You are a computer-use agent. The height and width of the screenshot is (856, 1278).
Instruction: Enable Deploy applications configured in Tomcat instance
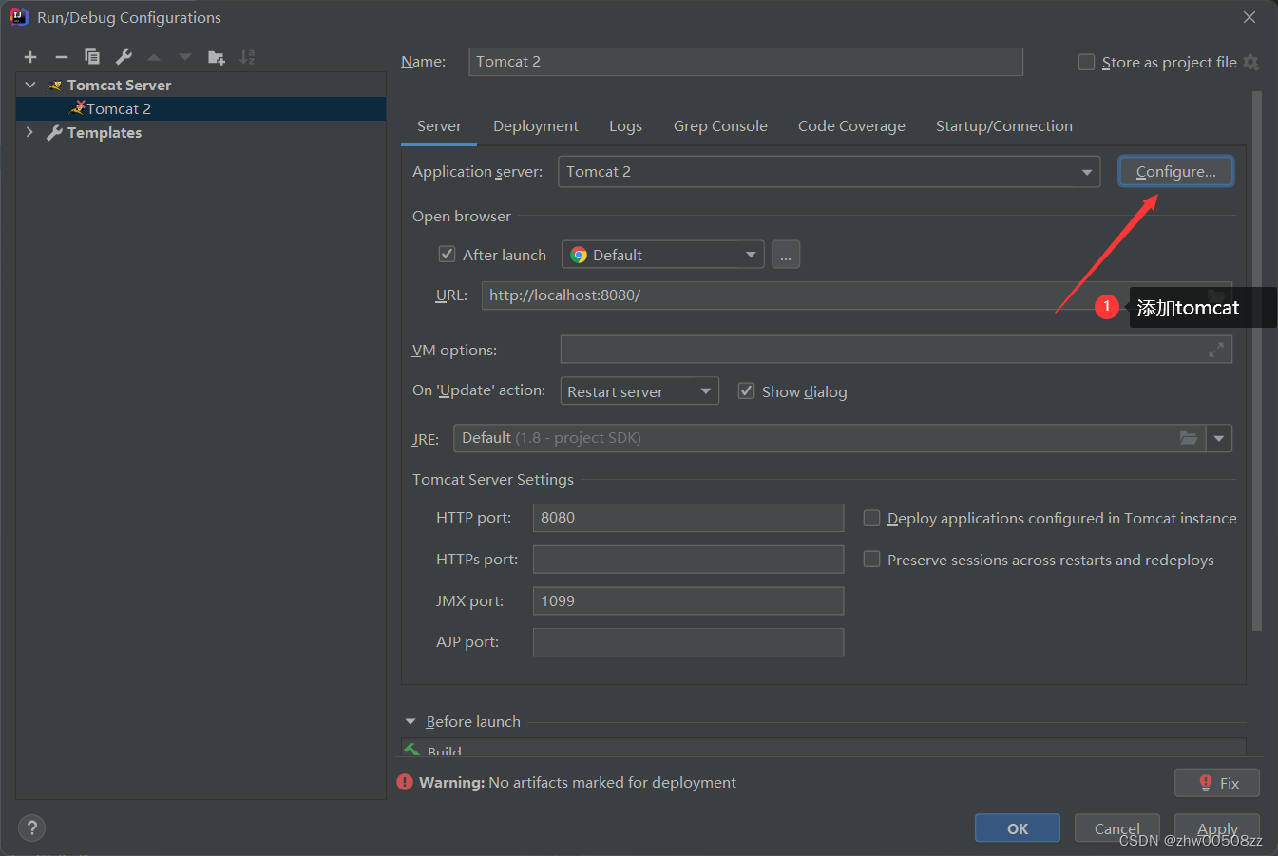(871, 518)
